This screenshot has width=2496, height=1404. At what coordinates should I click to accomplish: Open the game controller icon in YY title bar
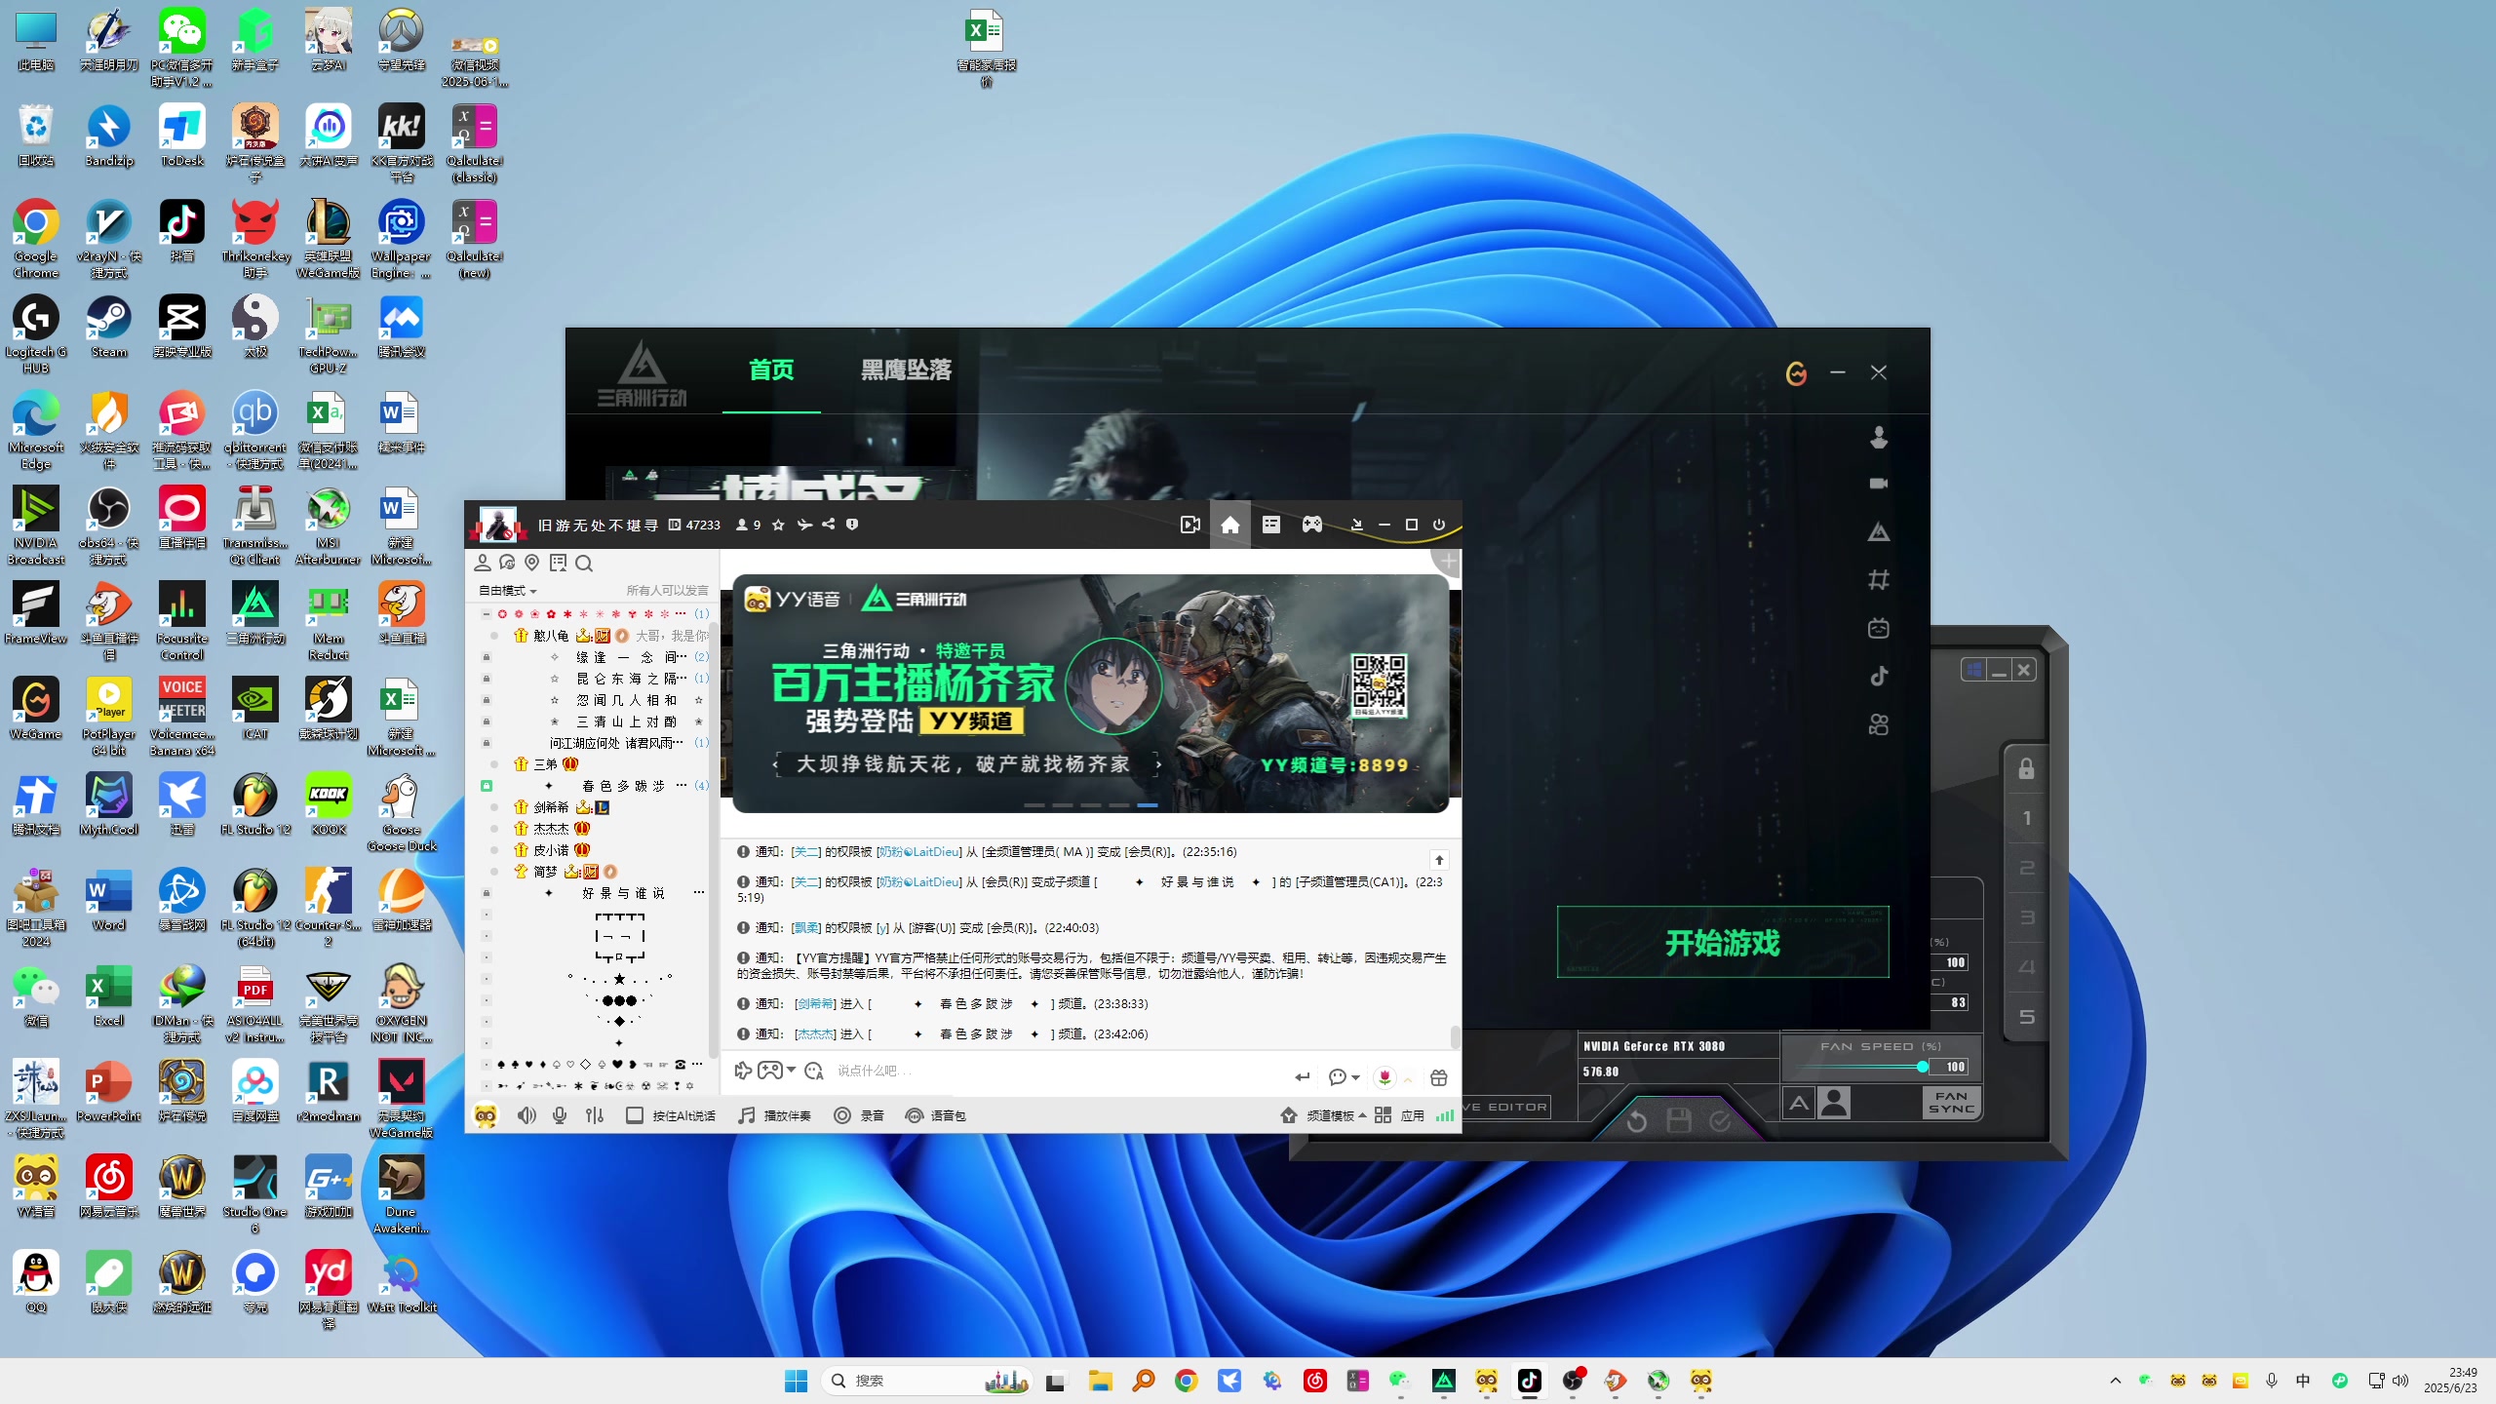1312,525
